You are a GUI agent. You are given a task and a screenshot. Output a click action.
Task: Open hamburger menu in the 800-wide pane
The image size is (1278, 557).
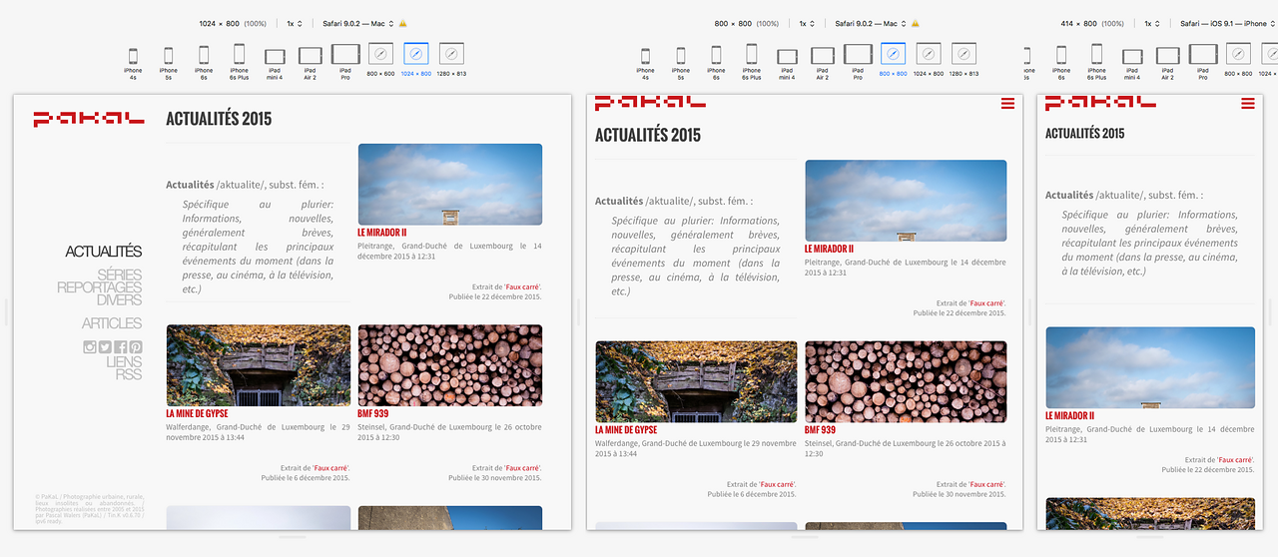tap(1007, 104)
